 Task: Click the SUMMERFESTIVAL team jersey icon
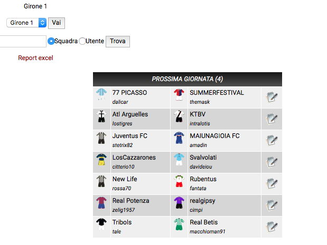click(179, 96)
